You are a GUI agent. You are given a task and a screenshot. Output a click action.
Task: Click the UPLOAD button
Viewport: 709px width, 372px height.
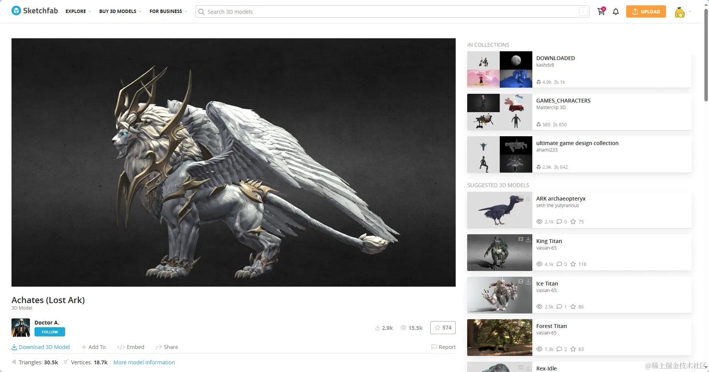(x=646, y=11)
